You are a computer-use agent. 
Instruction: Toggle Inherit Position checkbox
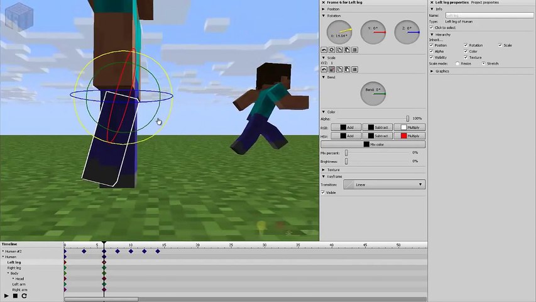pos(432,45)
